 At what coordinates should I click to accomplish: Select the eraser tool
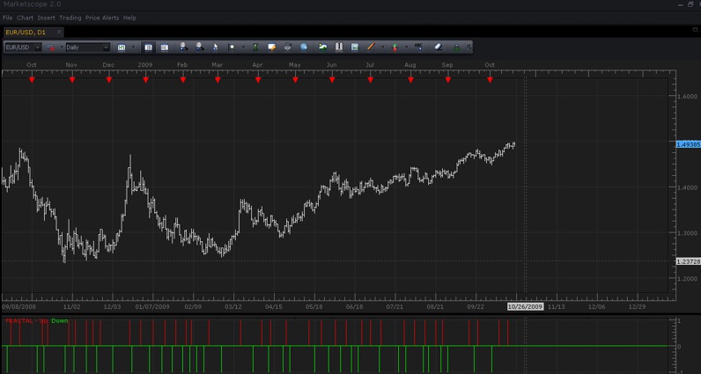(439, 47)
